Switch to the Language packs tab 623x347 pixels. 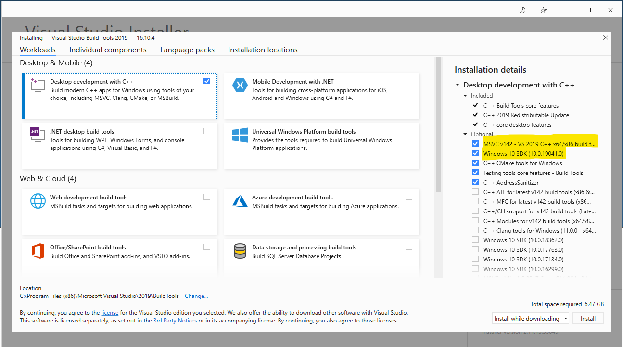click(187, 50)
